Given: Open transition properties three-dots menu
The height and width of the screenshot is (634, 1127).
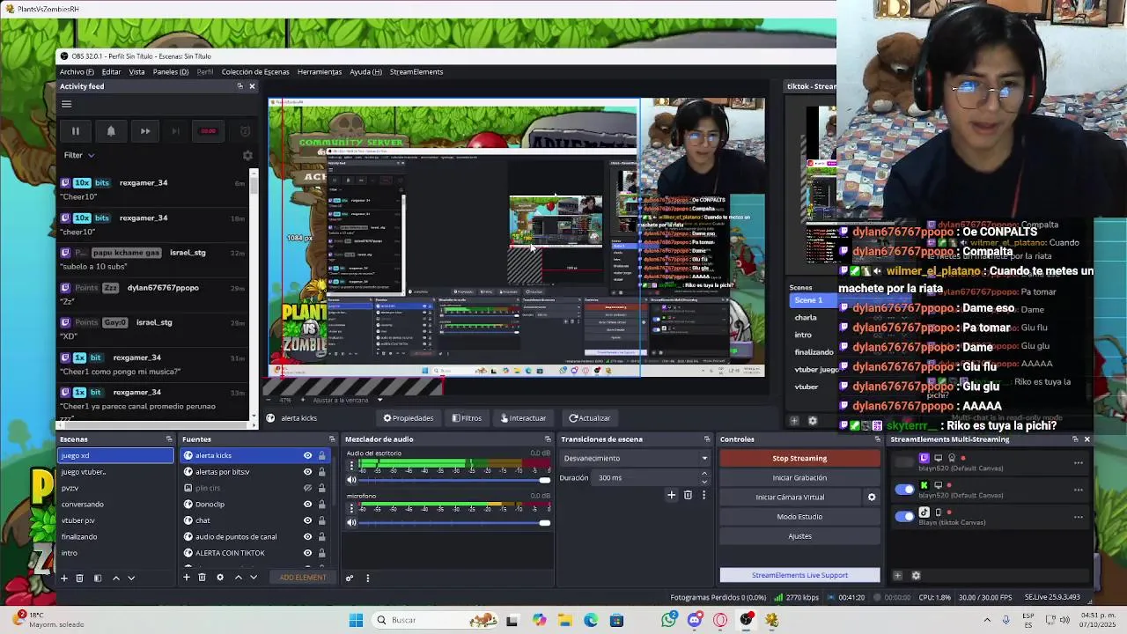Looking at the screenshot, I should (703, 495).
